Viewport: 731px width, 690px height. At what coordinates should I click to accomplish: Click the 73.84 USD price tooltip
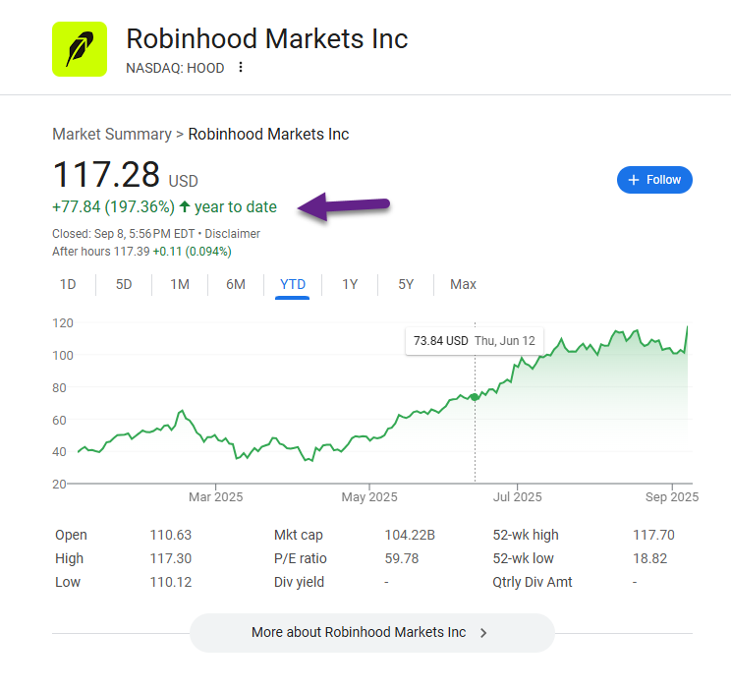point(475,341)
